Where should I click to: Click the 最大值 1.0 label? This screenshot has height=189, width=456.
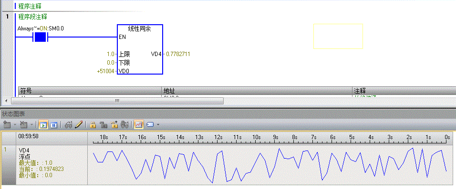click(x=35, y=163)
